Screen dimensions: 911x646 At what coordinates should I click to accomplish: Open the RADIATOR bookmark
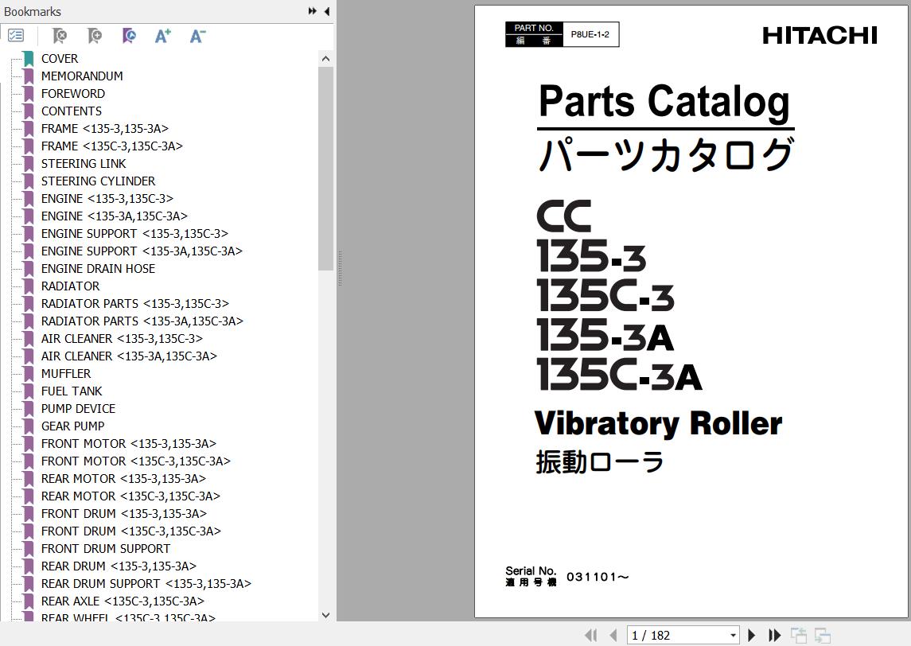point(70,286)
